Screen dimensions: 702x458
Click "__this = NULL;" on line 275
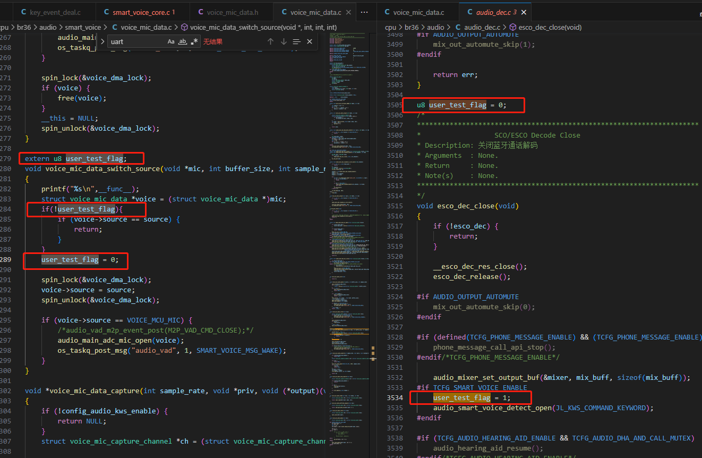coord(70,118)
